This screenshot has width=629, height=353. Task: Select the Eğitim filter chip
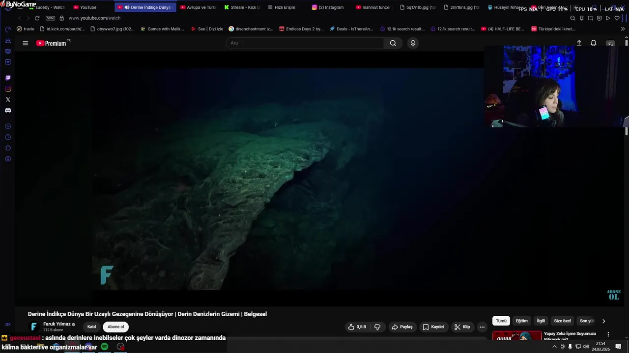point(521,321)
